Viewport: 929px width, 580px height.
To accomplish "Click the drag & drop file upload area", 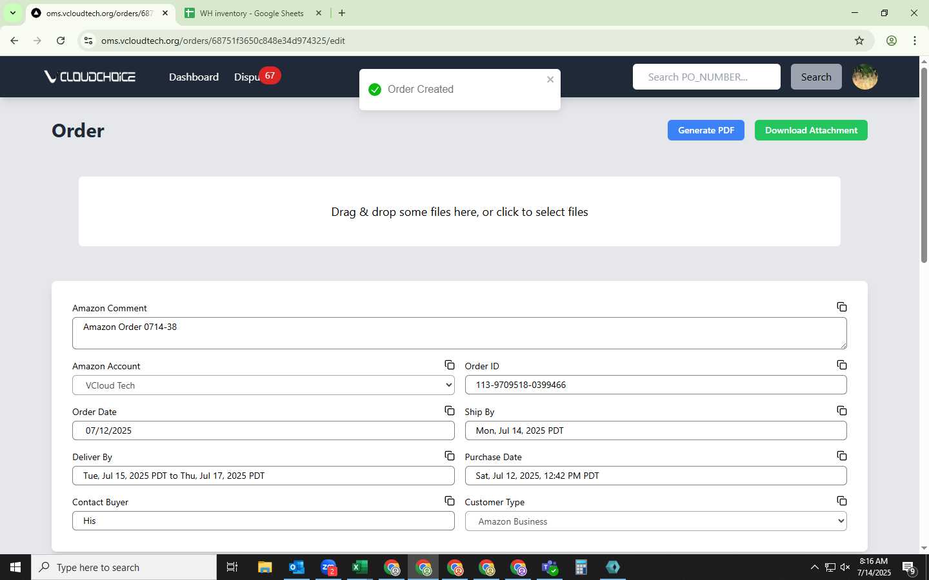I will pyautogui.click(x=459, y=211).
